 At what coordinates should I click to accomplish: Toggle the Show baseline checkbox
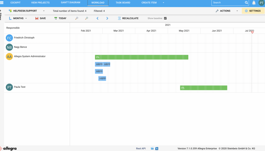(x=165, y=18)
